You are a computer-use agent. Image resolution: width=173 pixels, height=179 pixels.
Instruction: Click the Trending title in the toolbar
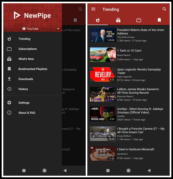point(111,9)
